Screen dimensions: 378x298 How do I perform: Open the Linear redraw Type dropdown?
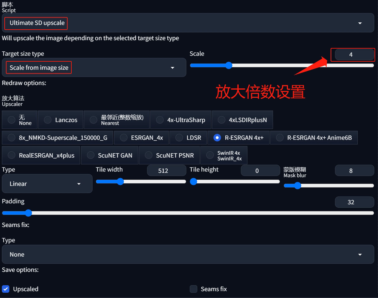point(47,183)
